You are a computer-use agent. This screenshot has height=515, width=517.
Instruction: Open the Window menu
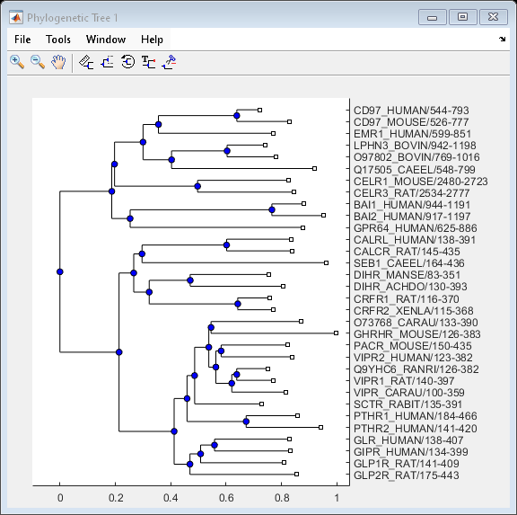[106, 40]
